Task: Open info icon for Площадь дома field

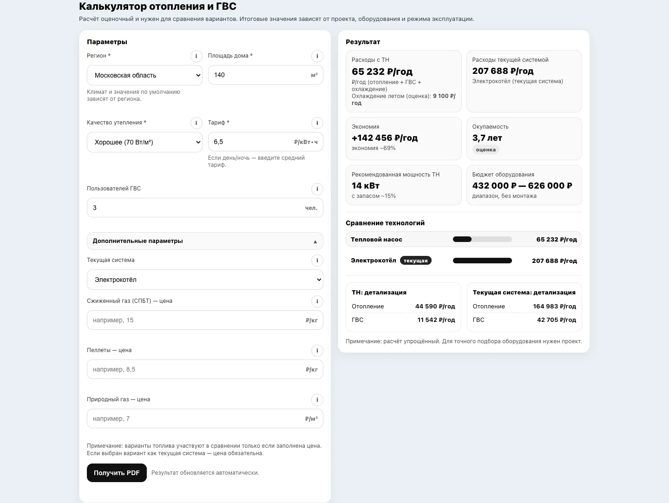Action: (317, 56)
